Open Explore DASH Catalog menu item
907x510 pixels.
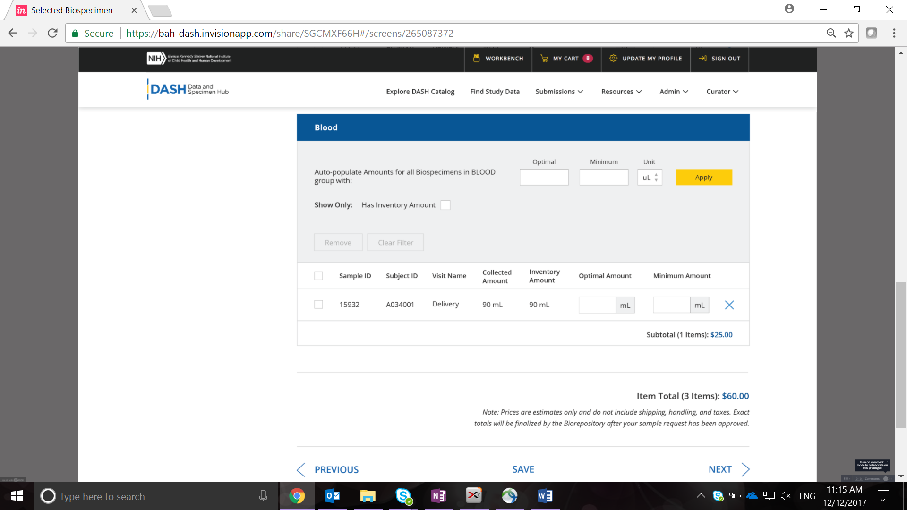point(420,92)
